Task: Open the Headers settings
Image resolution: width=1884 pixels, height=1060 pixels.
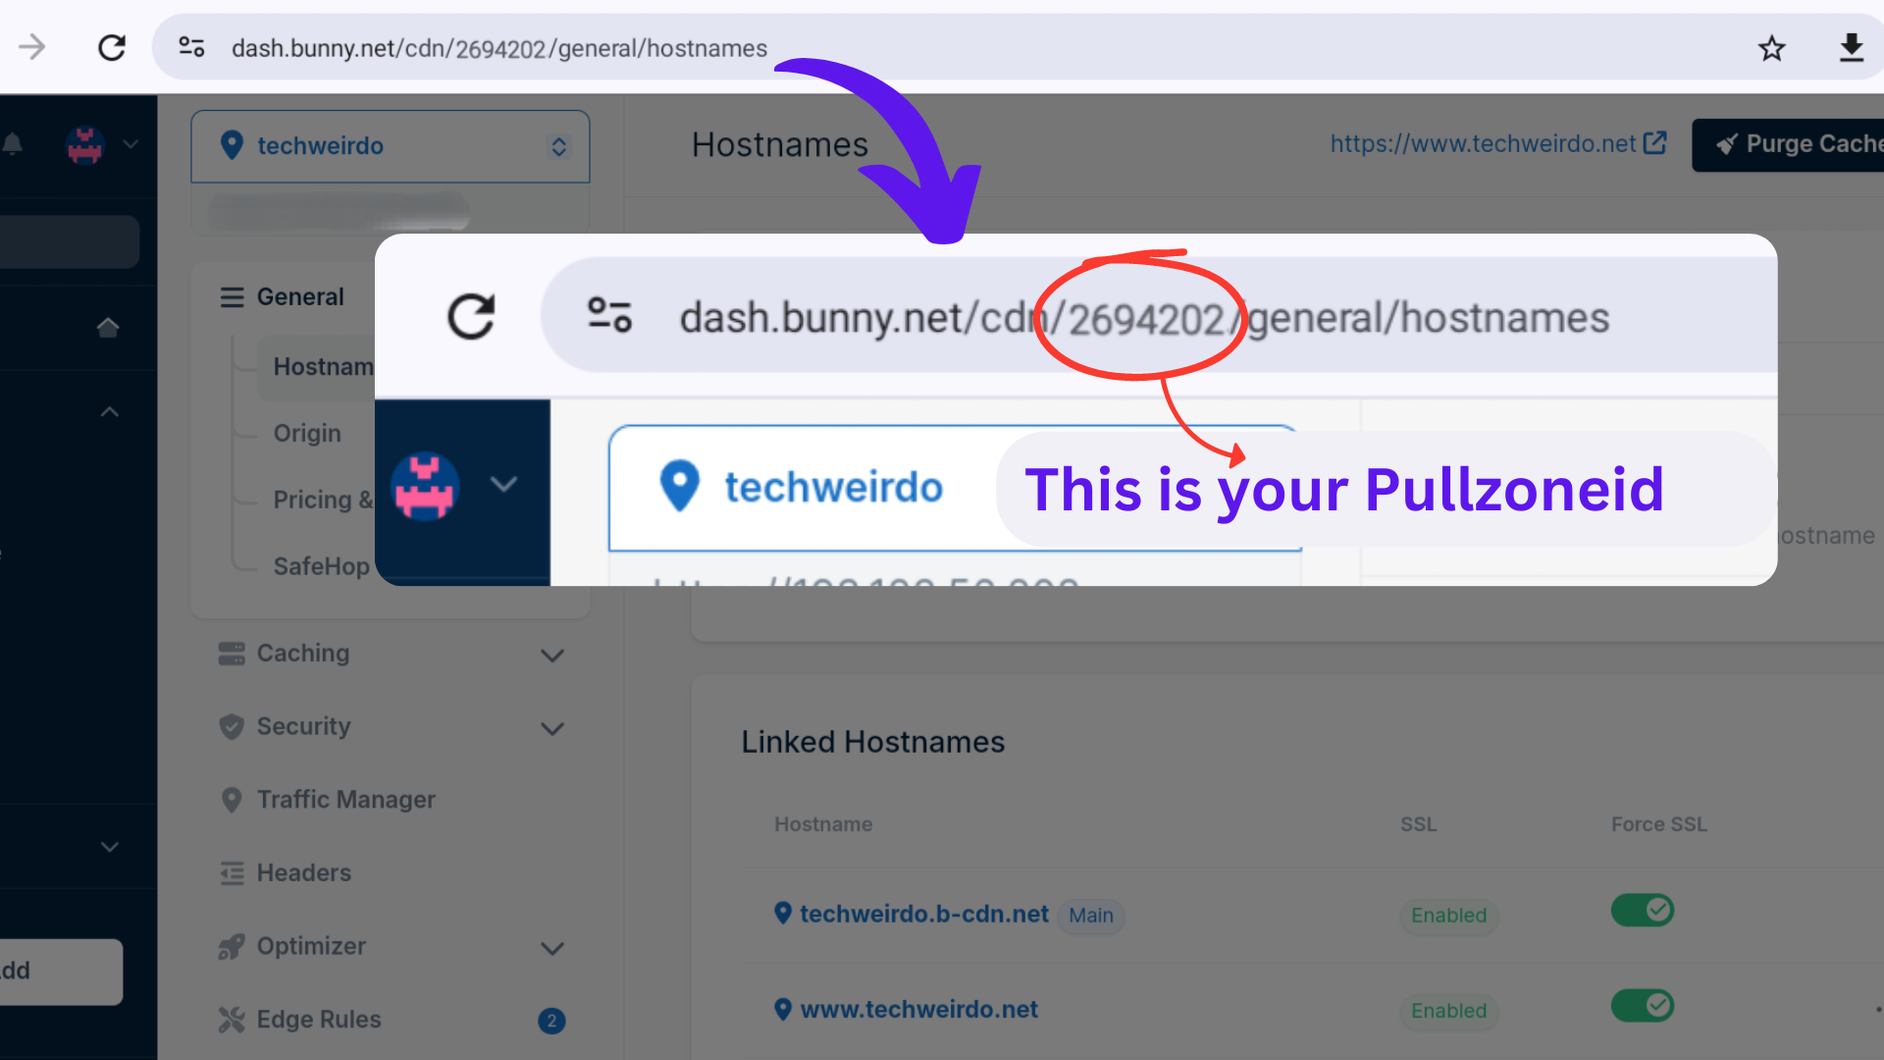Action: tap(304, 874)
